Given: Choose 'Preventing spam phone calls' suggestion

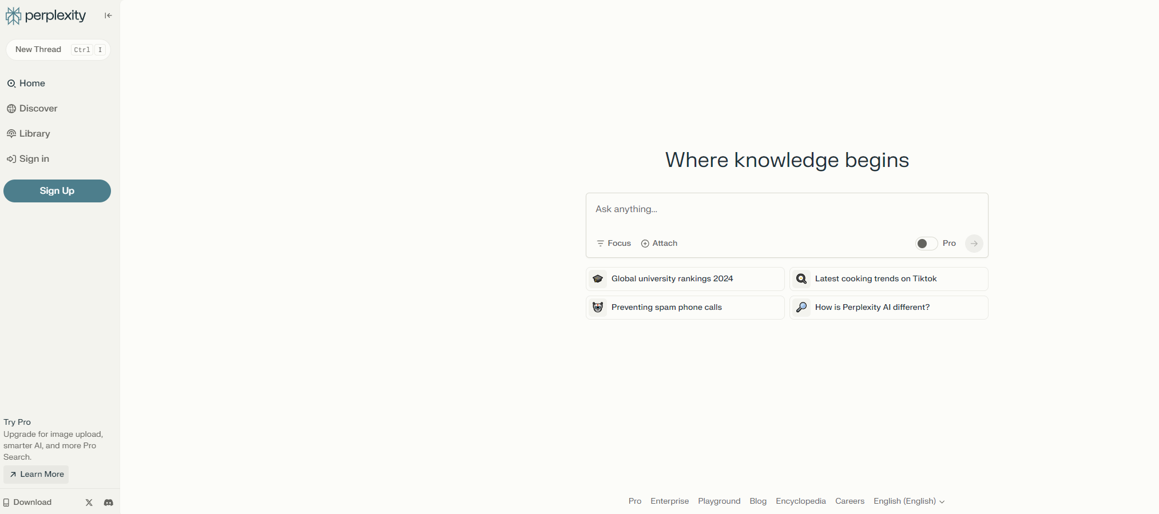Looking at the screenshot, I should click(666, 308).
